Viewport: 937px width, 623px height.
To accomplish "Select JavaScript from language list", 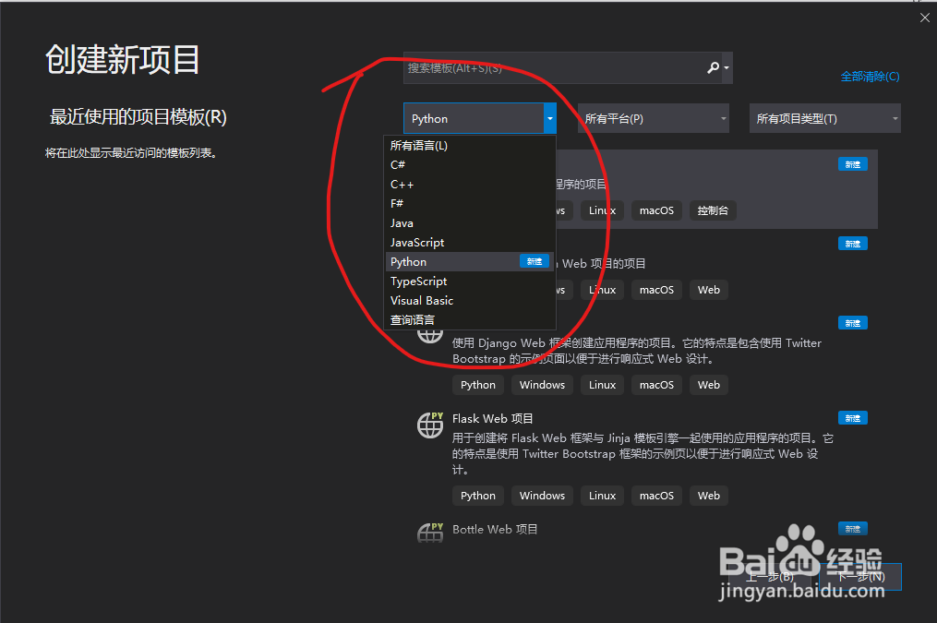I will [x=470, y=242].
